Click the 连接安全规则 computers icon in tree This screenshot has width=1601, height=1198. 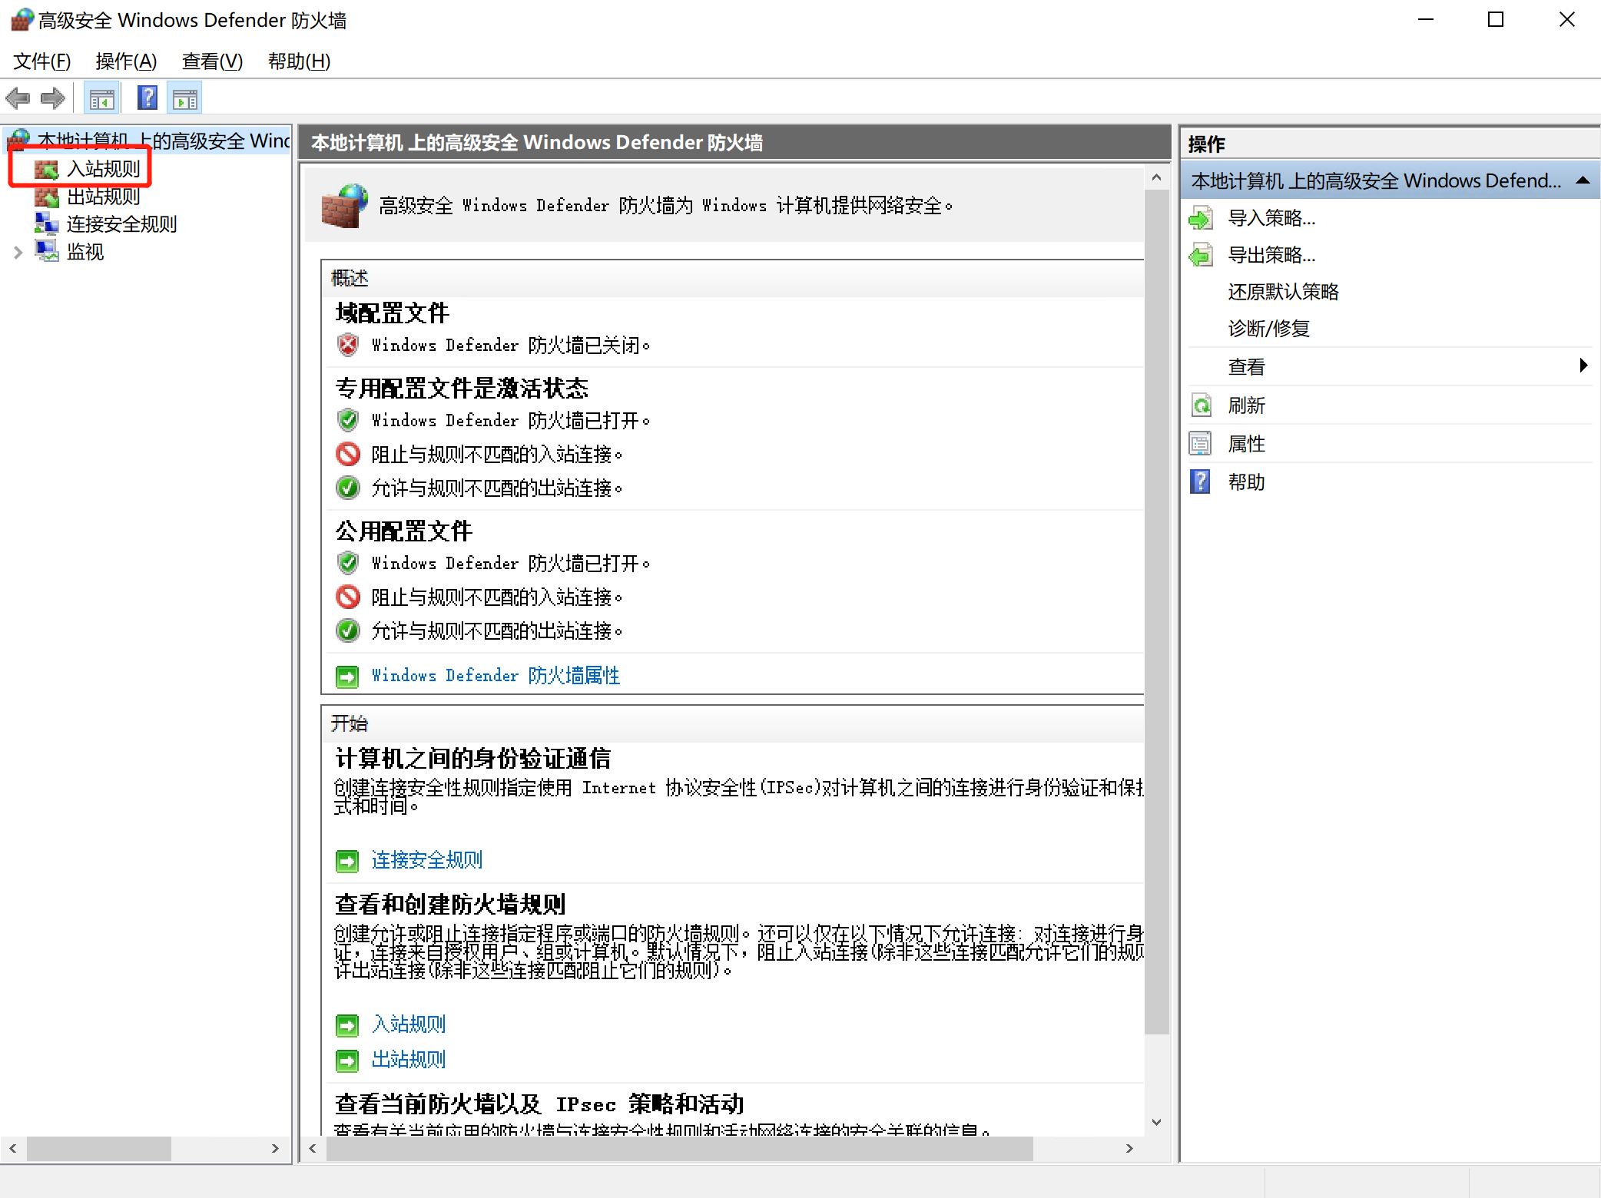pos(47,224)
